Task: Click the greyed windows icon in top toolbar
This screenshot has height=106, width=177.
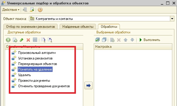Action: pyautogui.click(x=25, y=10)
